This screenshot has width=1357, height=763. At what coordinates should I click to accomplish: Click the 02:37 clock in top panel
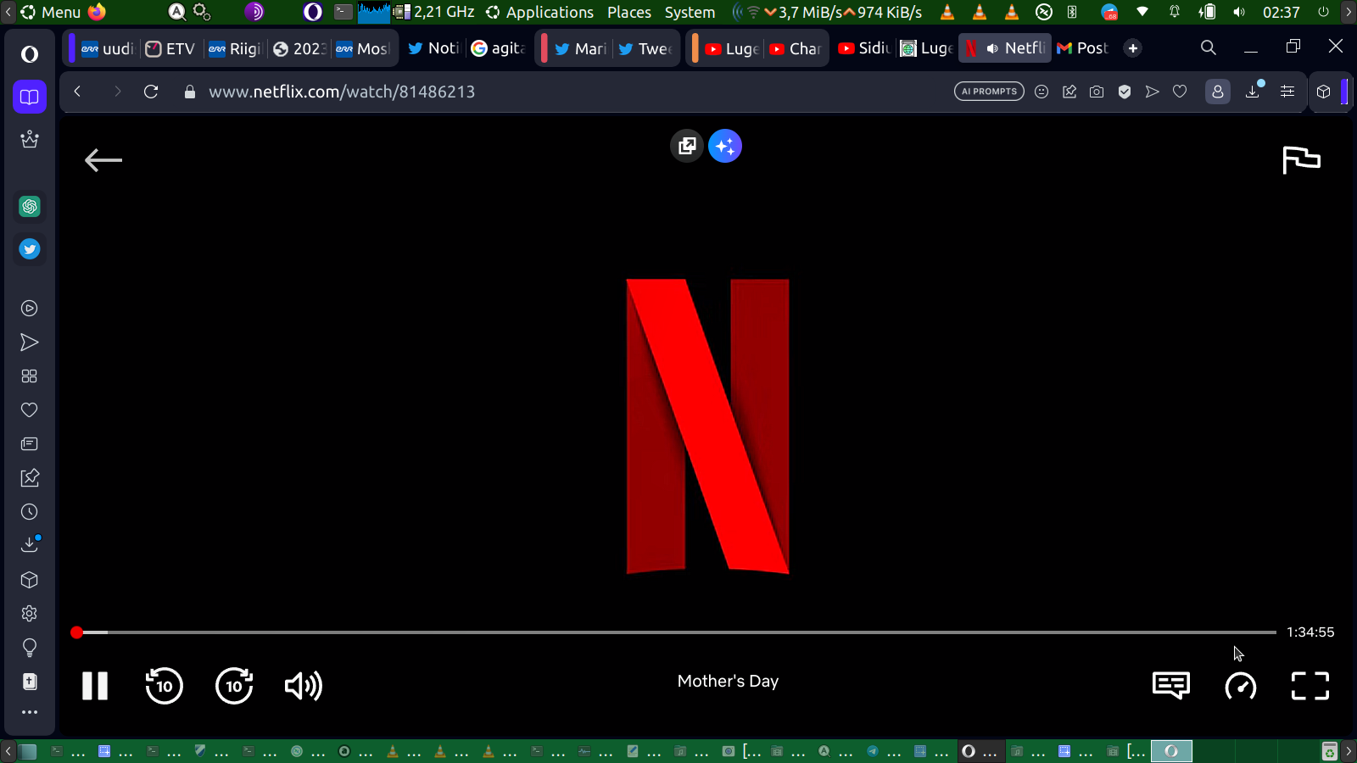[x=1281, y=12]
